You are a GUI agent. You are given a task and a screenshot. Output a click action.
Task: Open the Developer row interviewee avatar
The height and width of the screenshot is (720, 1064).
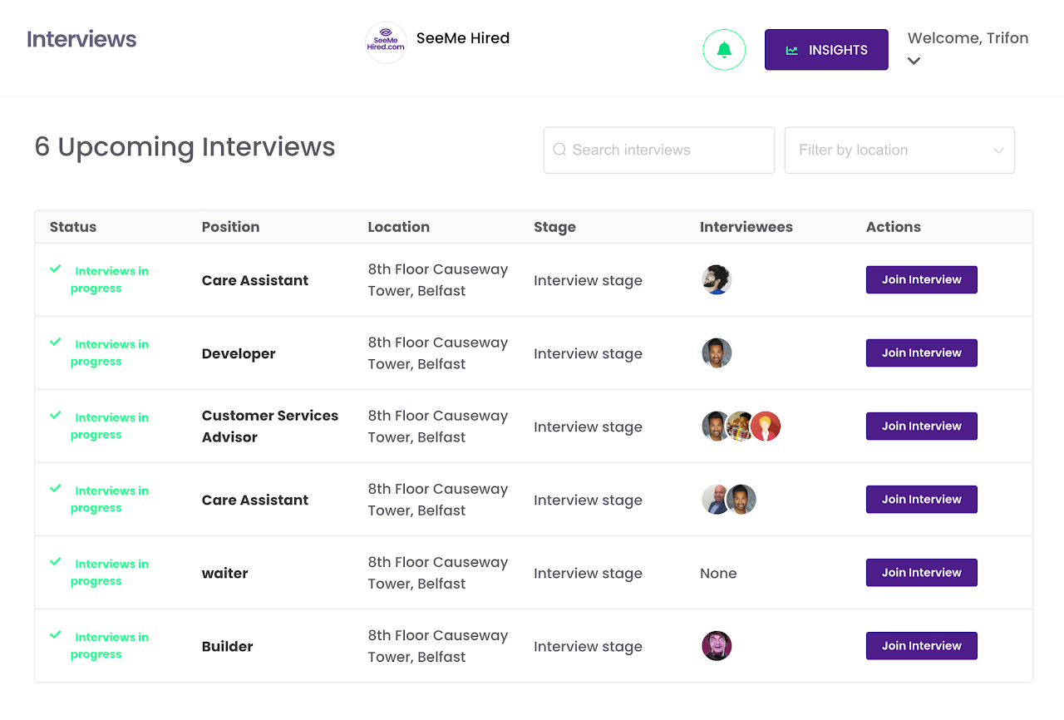click(x=717, y=353)
